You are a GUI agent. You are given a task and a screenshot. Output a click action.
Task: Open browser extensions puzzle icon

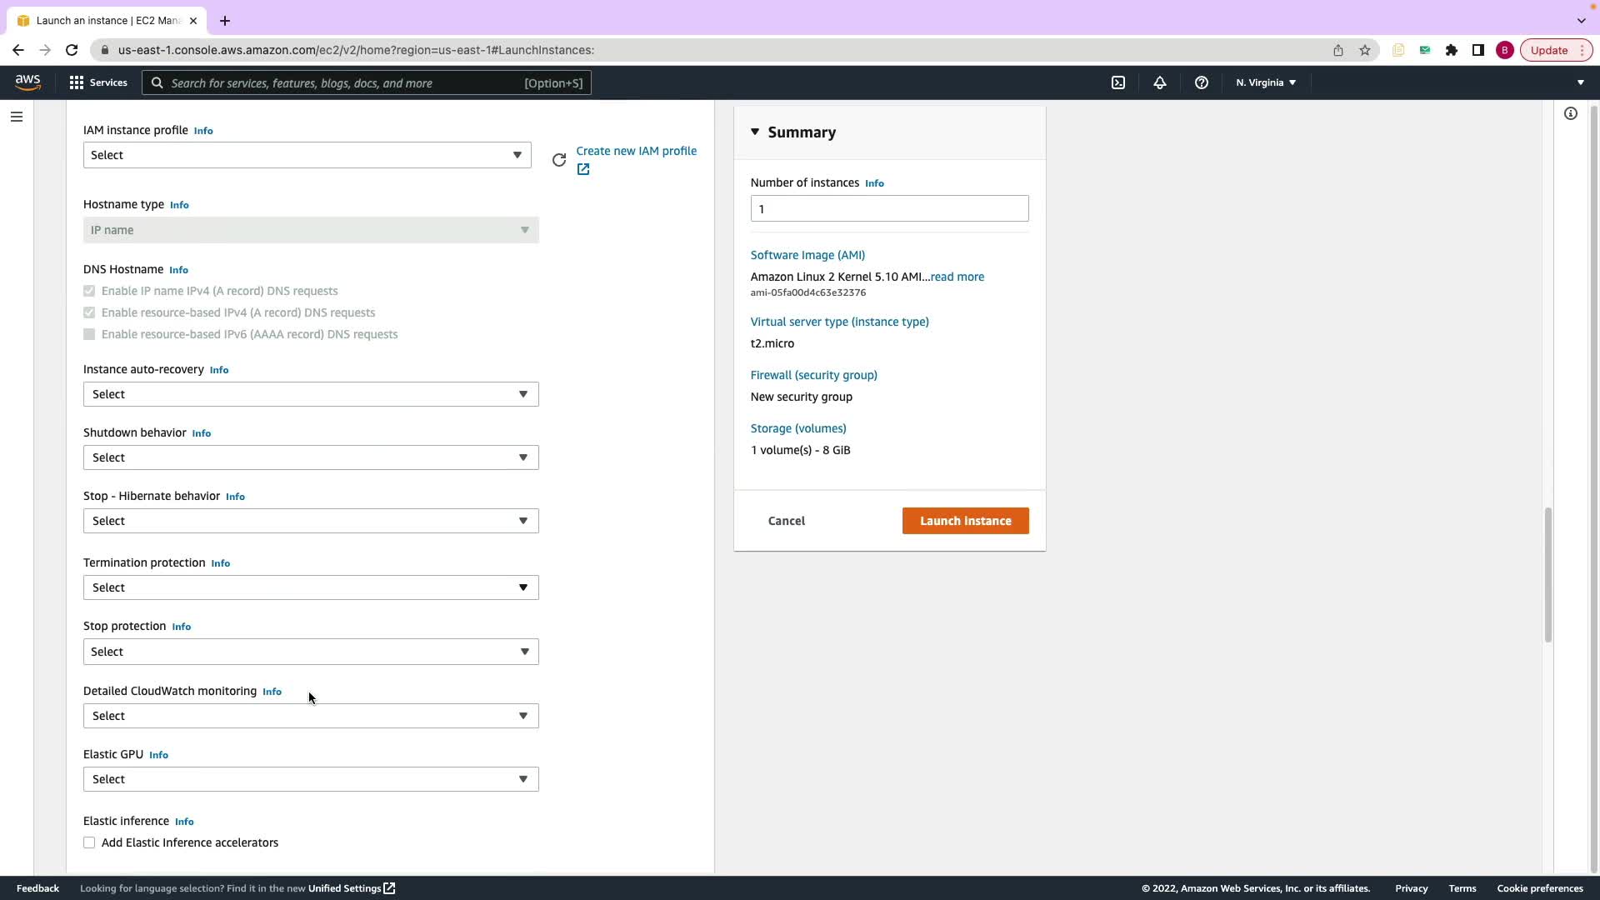click(1451, 50)
